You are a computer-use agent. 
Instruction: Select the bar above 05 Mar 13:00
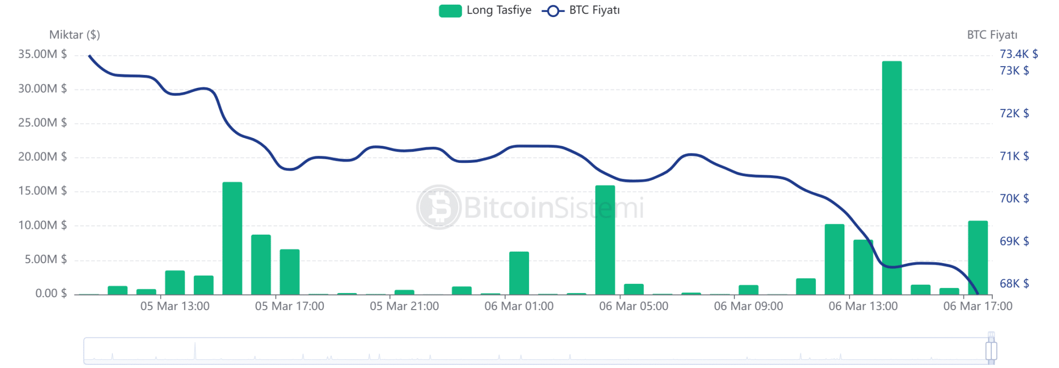[175, 282]
